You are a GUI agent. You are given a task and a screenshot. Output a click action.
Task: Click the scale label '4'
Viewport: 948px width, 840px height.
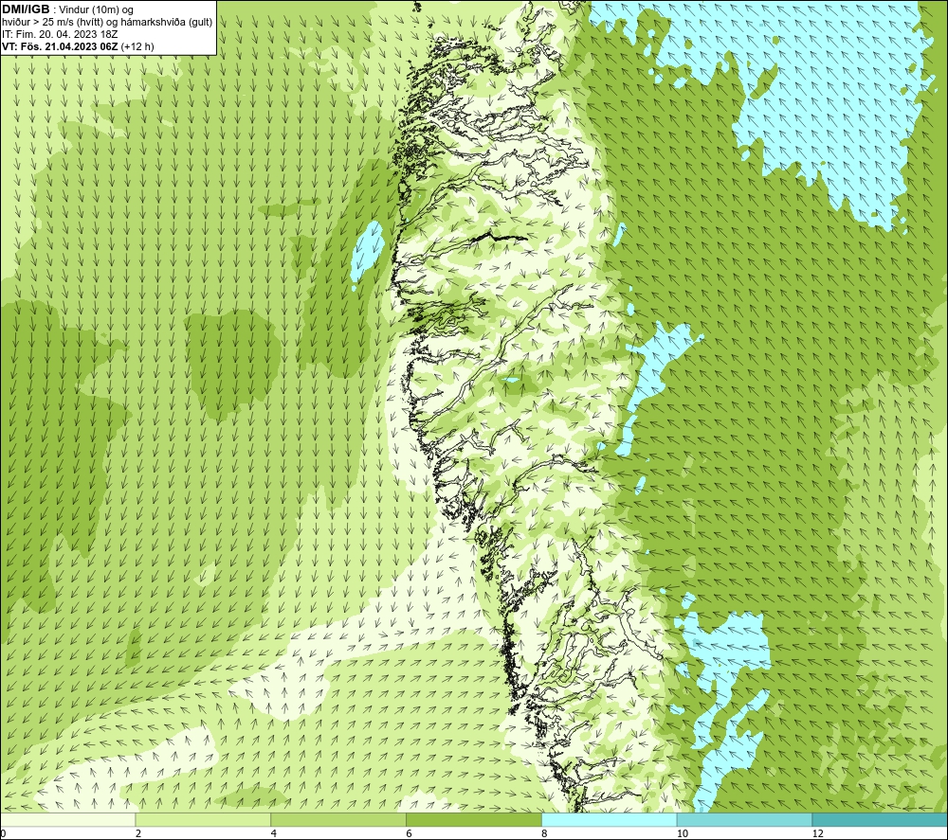point(274,834)
